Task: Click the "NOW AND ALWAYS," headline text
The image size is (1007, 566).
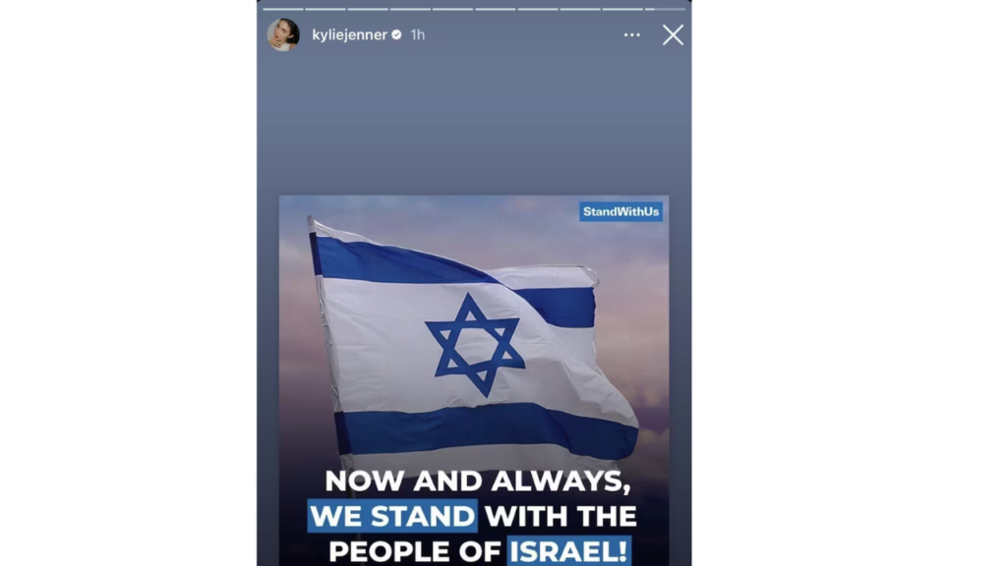Action: click(477, 481)
